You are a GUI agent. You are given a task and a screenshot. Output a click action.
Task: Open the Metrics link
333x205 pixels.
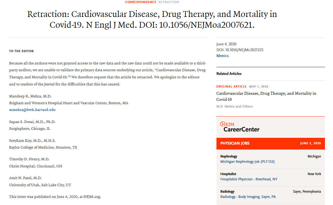(x=223, y=56)
